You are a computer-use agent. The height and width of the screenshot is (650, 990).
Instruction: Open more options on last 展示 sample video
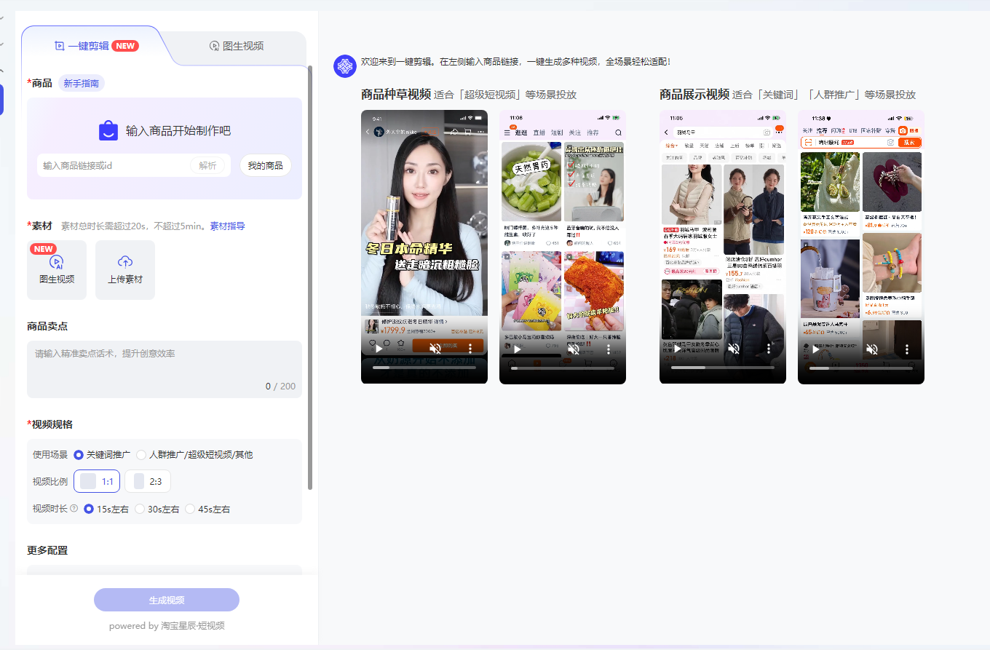point(907,349)
